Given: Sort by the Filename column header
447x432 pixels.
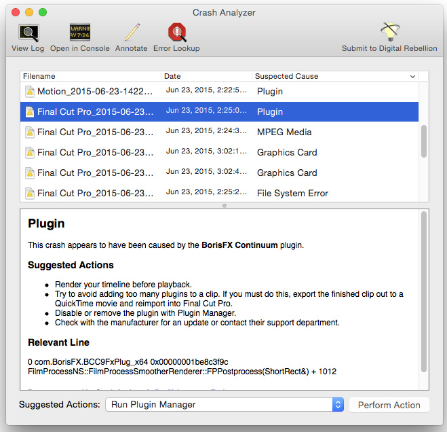Looking at the screenshot, I should click(90, 76).
